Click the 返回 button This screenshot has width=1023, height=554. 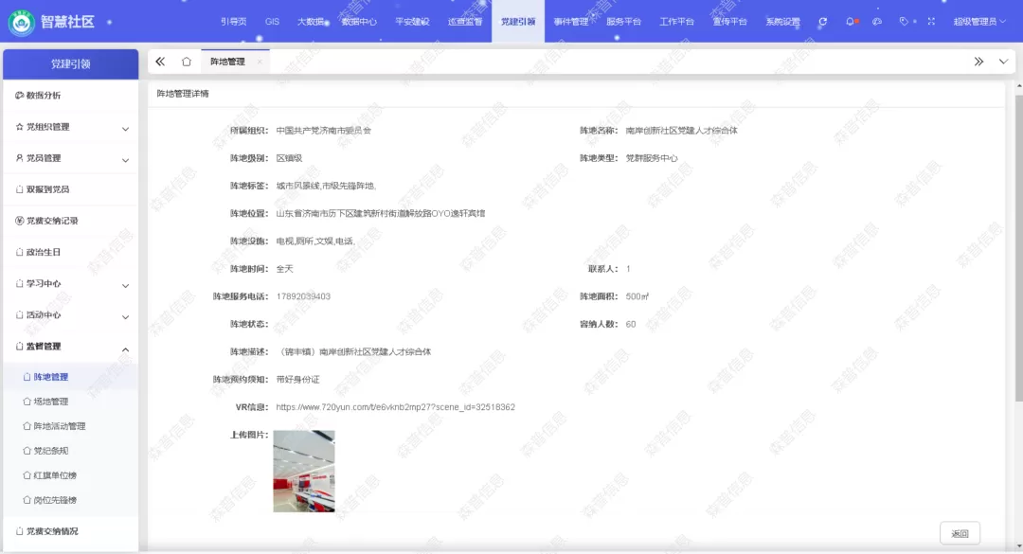[x=960, y=533]
